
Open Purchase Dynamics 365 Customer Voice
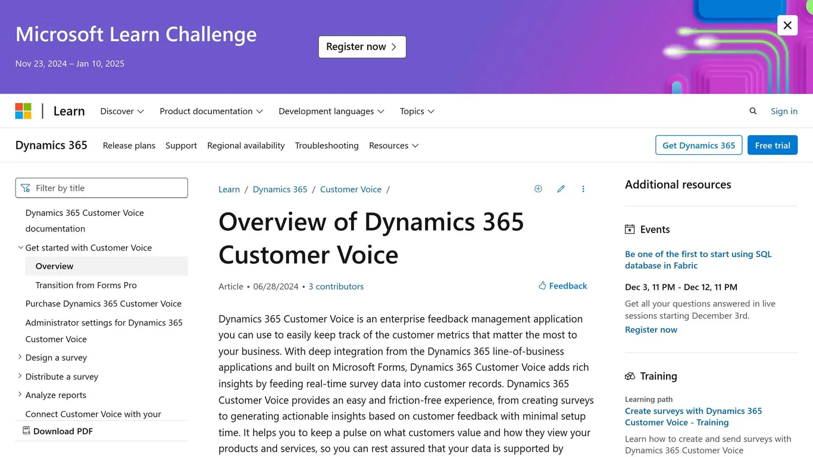point(104,303)
